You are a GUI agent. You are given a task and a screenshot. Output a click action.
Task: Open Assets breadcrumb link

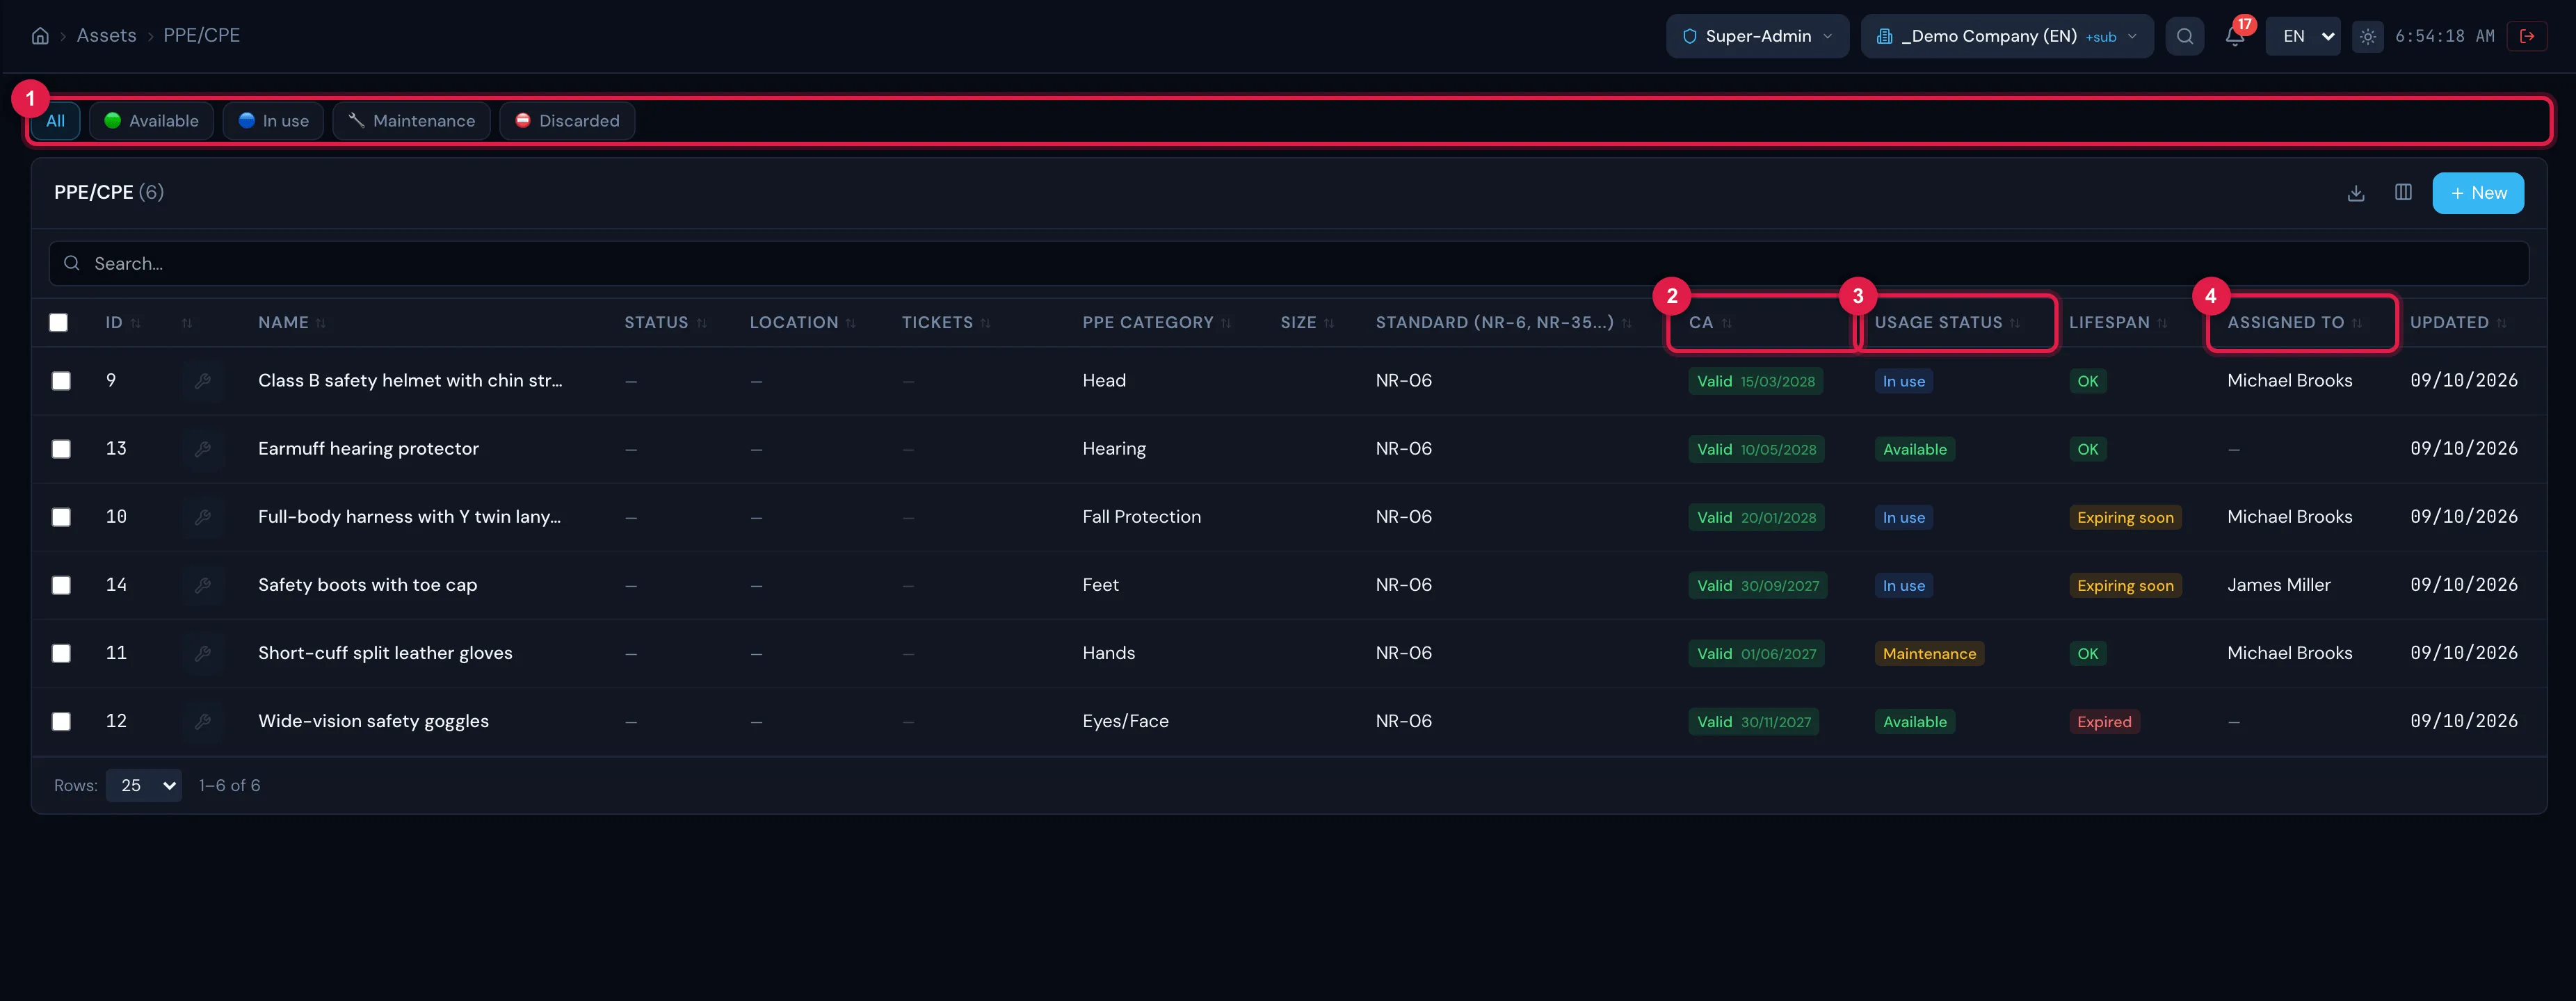[x=106, y=36]
